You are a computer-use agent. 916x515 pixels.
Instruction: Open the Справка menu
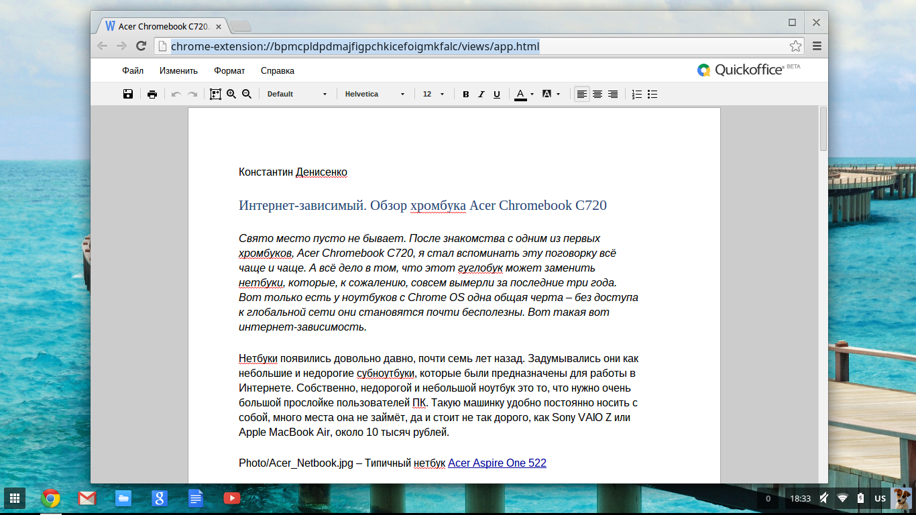[x=278, y=70]
